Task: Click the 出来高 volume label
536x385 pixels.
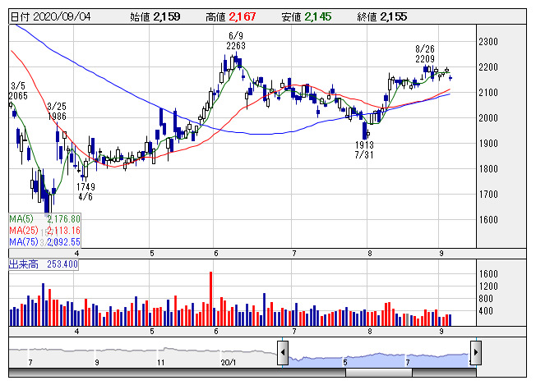Action: (x=23, y=265)
